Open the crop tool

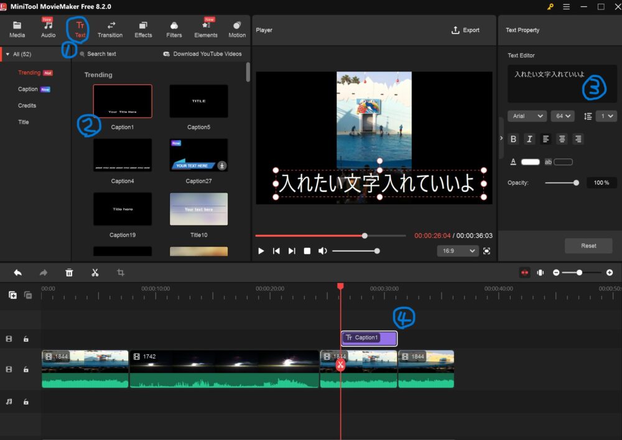click(121, 273)
